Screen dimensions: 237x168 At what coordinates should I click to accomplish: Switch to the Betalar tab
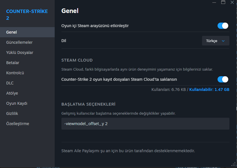pos(13,63)
